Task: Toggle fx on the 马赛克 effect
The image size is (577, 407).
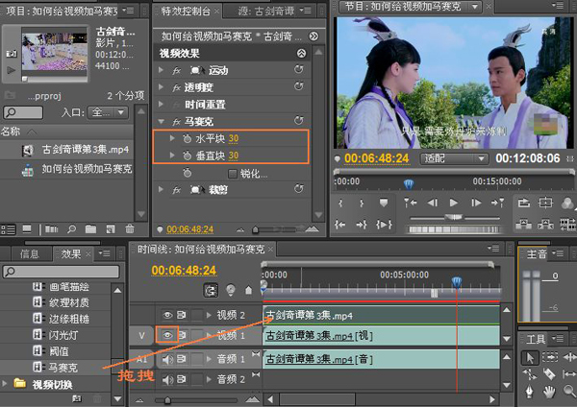Action: [177, 121]
